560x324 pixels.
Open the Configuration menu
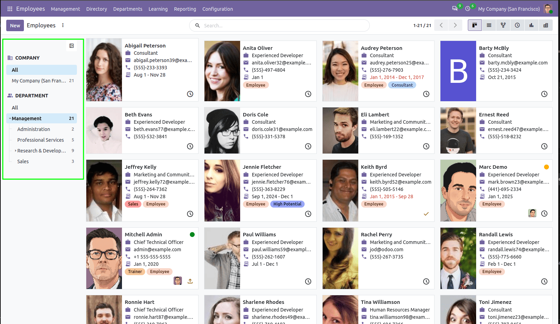coord(218,9)
